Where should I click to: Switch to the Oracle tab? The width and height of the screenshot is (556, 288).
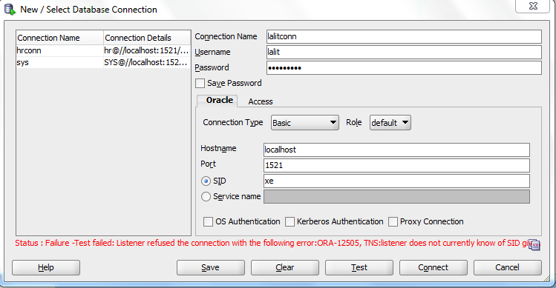click(x=218, y=101)
